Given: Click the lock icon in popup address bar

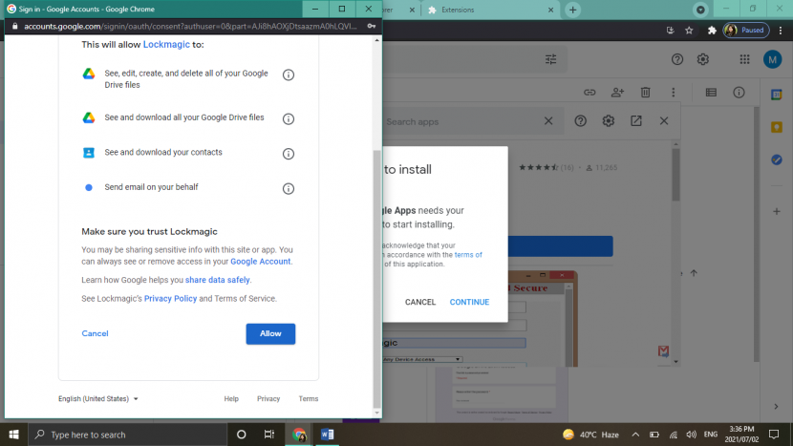Looking at the screenshot, I should click(x=14, y=27).
